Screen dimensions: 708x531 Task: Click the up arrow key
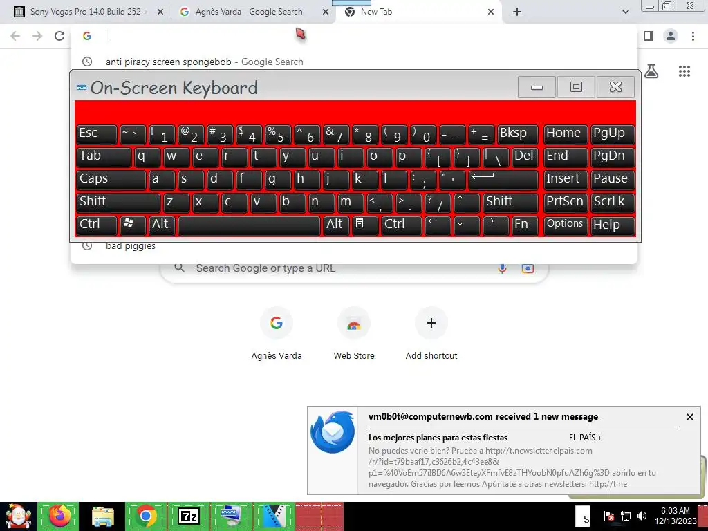(x=467, y=203)
